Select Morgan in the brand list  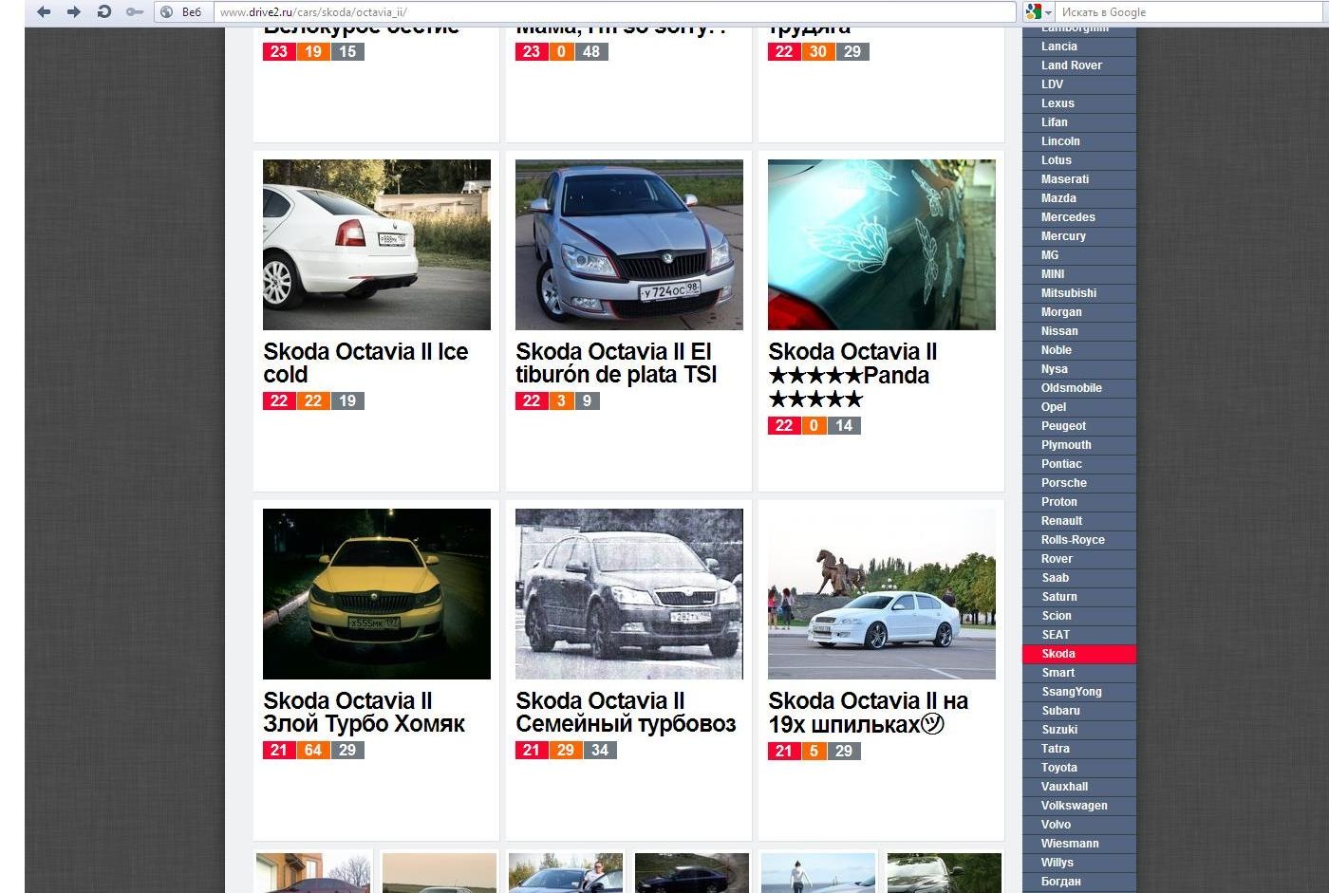point(1079,312)
